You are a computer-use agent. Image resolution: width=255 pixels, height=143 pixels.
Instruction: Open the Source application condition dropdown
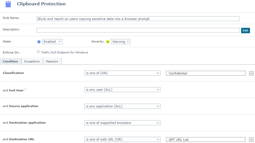click(x=122, y=106)
